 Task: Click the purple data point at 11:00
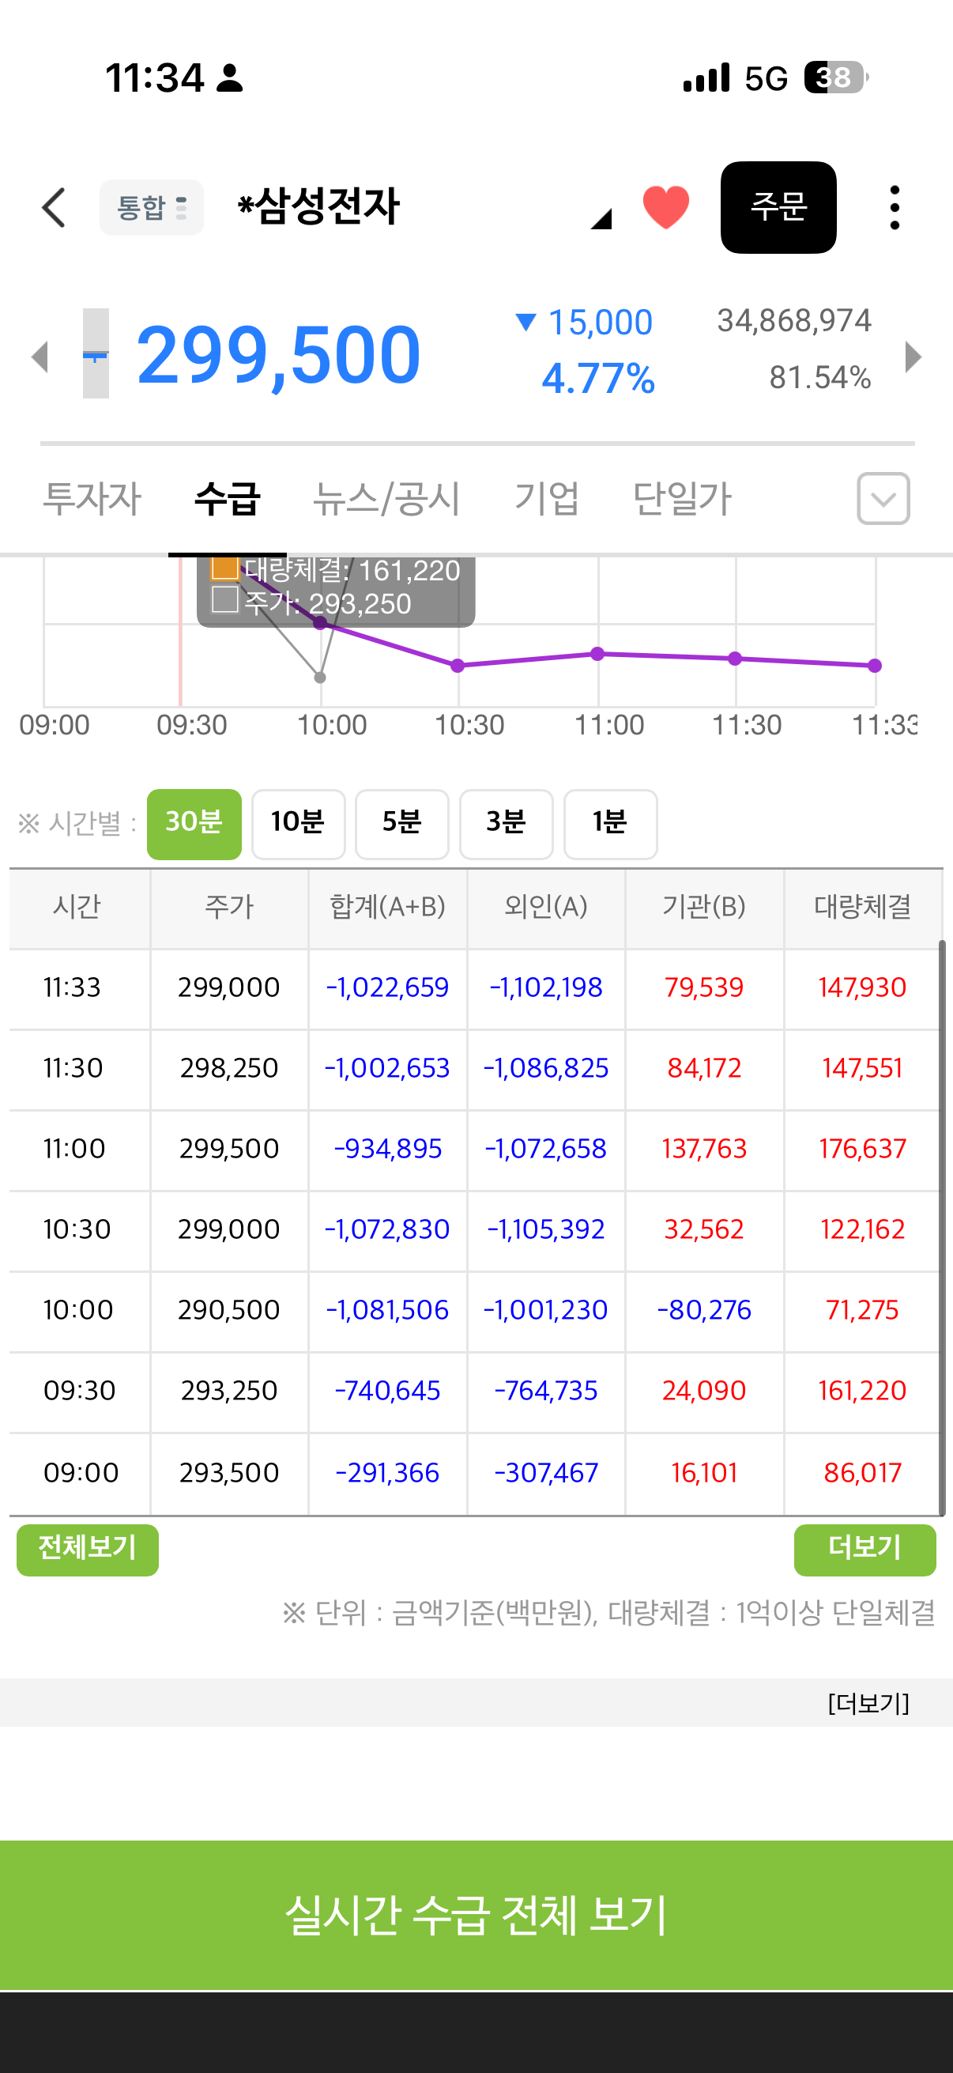click(x=597, y=653)
